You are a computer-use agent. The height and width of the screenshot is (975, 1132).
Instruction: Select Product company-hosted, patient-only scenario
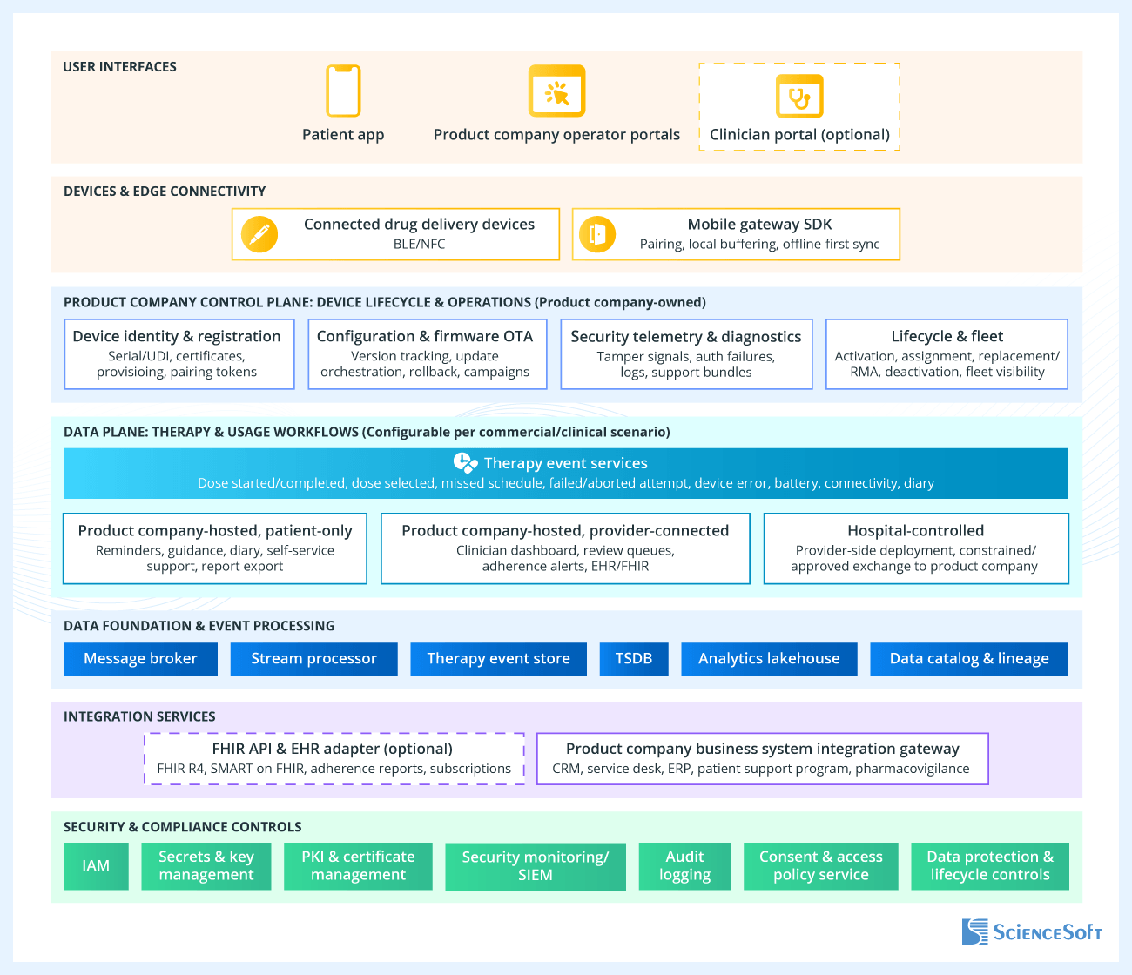(x=215, y=548)
